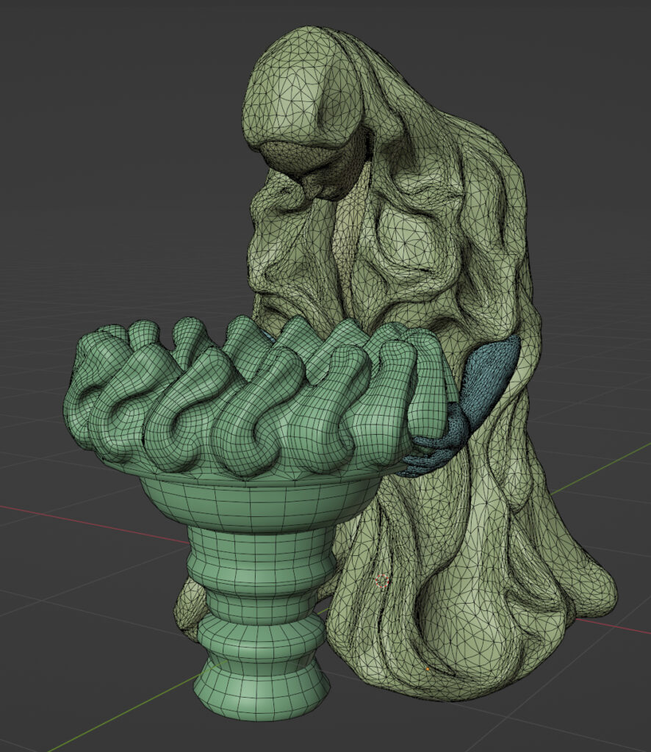The width and height of the screenshot is (651, 752).
Task: Select the robe bulge peeking left of pedestal
Action: click(187, 610)
